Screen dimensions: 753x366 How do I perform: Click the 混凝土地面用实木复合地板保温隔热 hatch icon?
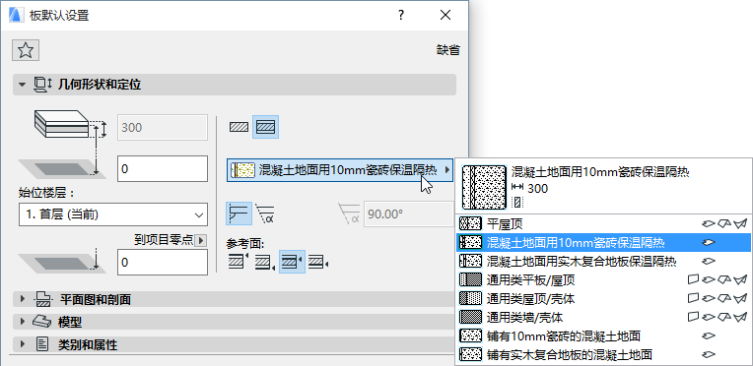(471, 261)
